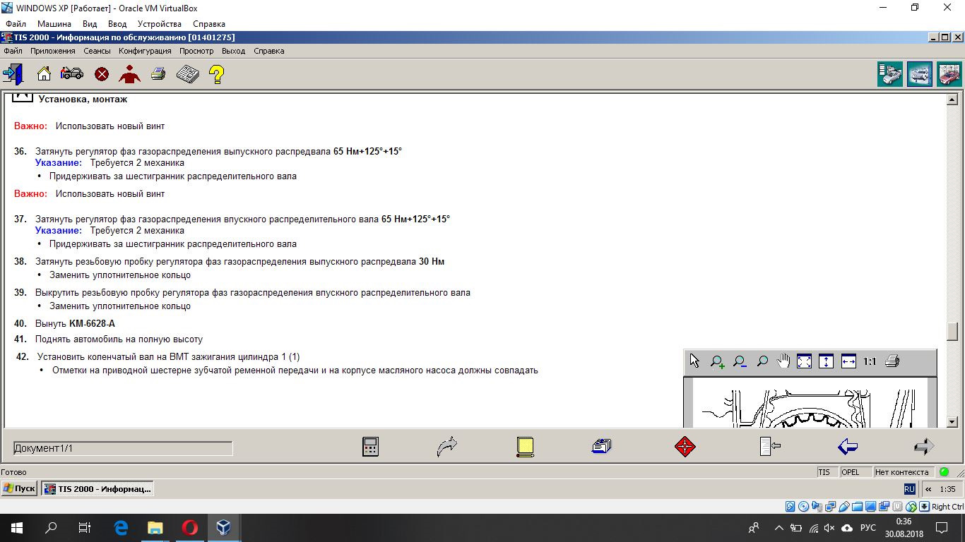Click the red diamond crosshair icon
965x542 pixels.
pos(685,447)
